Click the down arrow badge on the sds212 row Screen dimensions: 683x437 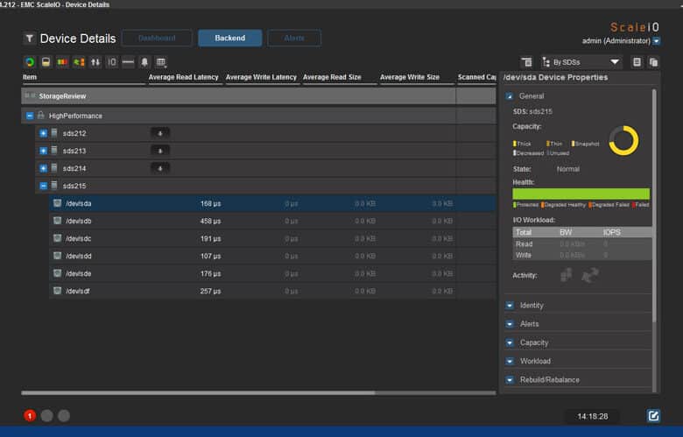coord(160,133)
